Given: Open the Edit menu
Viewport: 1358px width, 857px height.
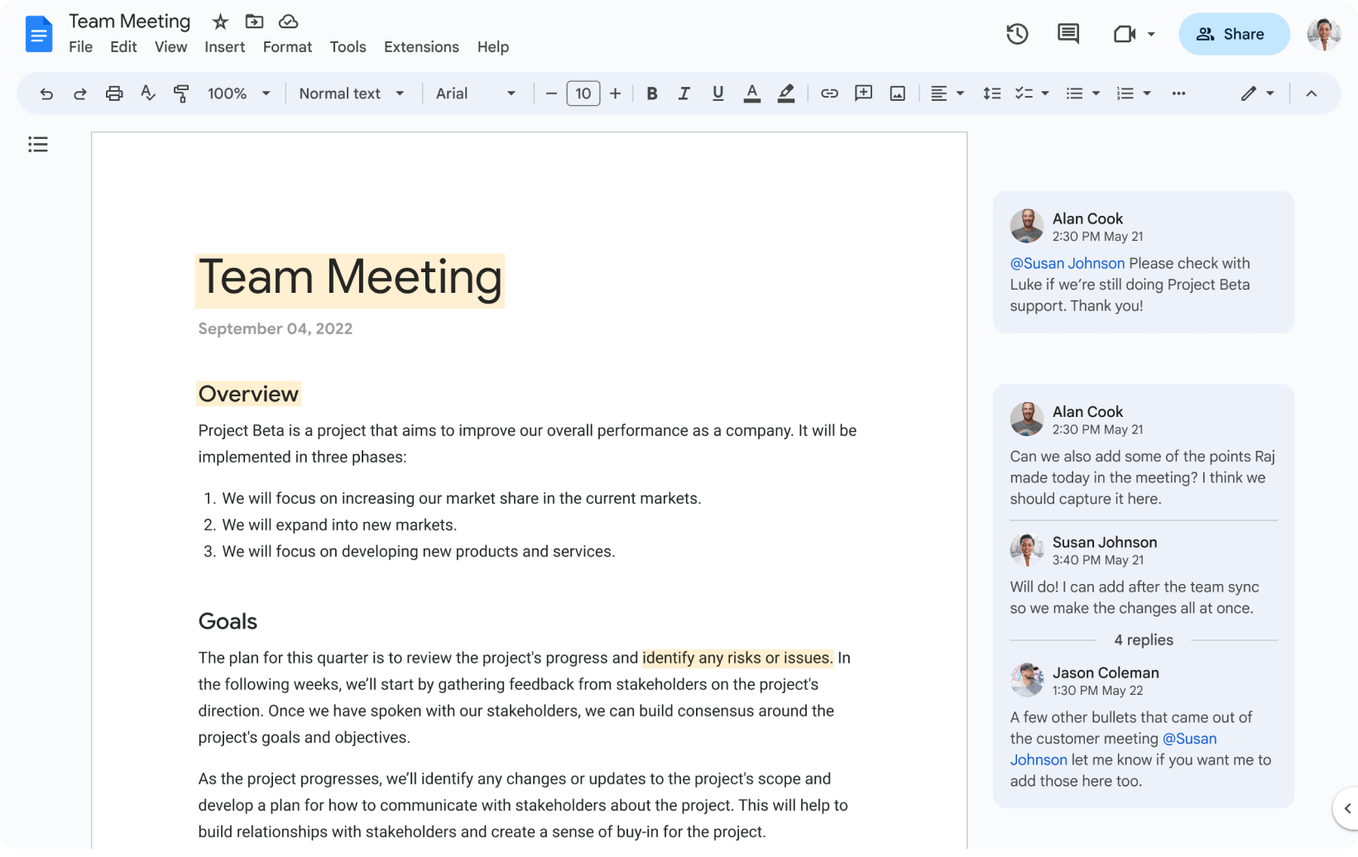Looking at the screenshot, I should [x=123, y=47].
